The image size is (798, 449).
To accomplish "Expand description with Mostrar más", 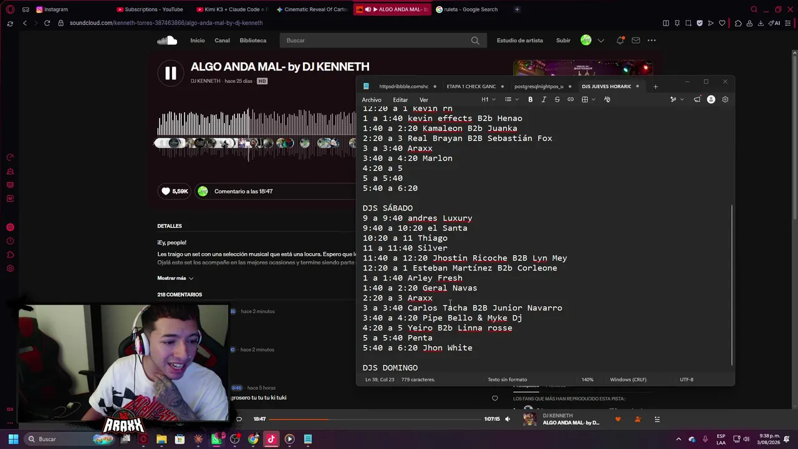I will click(x=175, y=278).
